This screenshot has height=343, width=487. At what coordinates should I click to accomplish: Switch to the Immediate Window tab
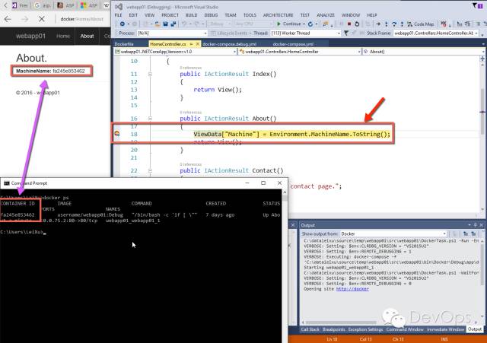[x=445, y=329]
